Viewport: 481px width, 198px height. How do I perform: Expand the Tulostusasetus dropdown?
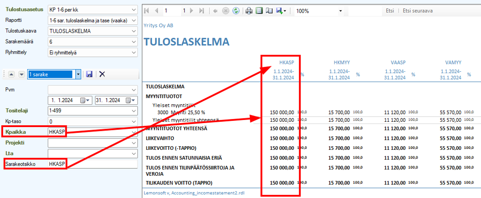click(x=134, y=10)
